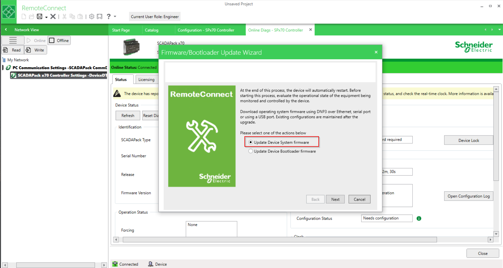Open an existing project folder
The width and height of the screenshot is (503, 268).
[x=31, y=17]
